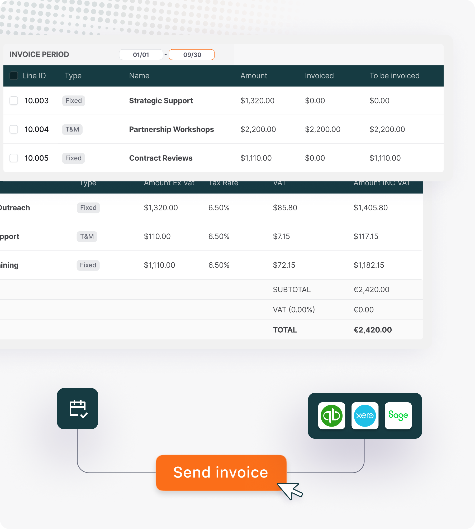Click the Sage integration icon
The height and width of the screenshot is (529, 475).
(398, 416)
